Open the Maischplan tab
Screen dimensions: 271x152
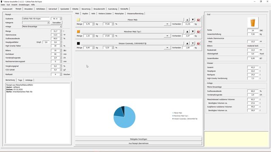(119, 14)
